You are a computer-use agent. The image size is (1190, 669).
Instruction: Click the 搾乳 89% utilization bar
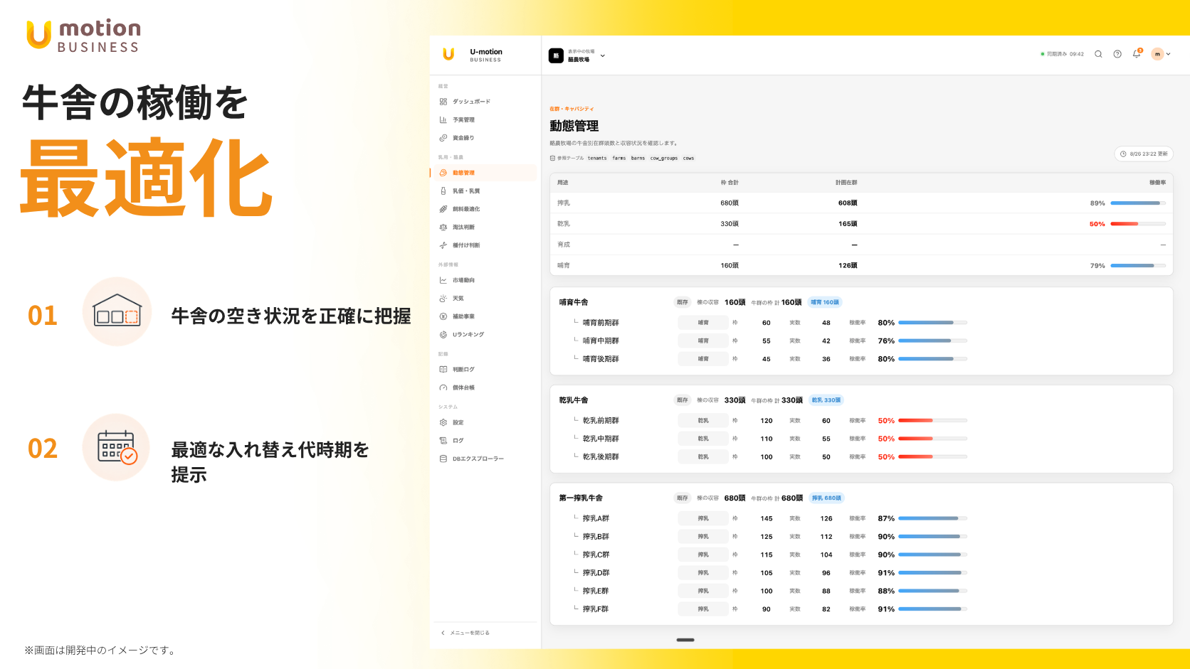pos(1138,203)
